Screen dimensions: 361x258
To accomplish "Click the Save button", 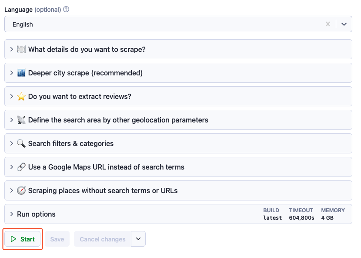I will [57, 239].
